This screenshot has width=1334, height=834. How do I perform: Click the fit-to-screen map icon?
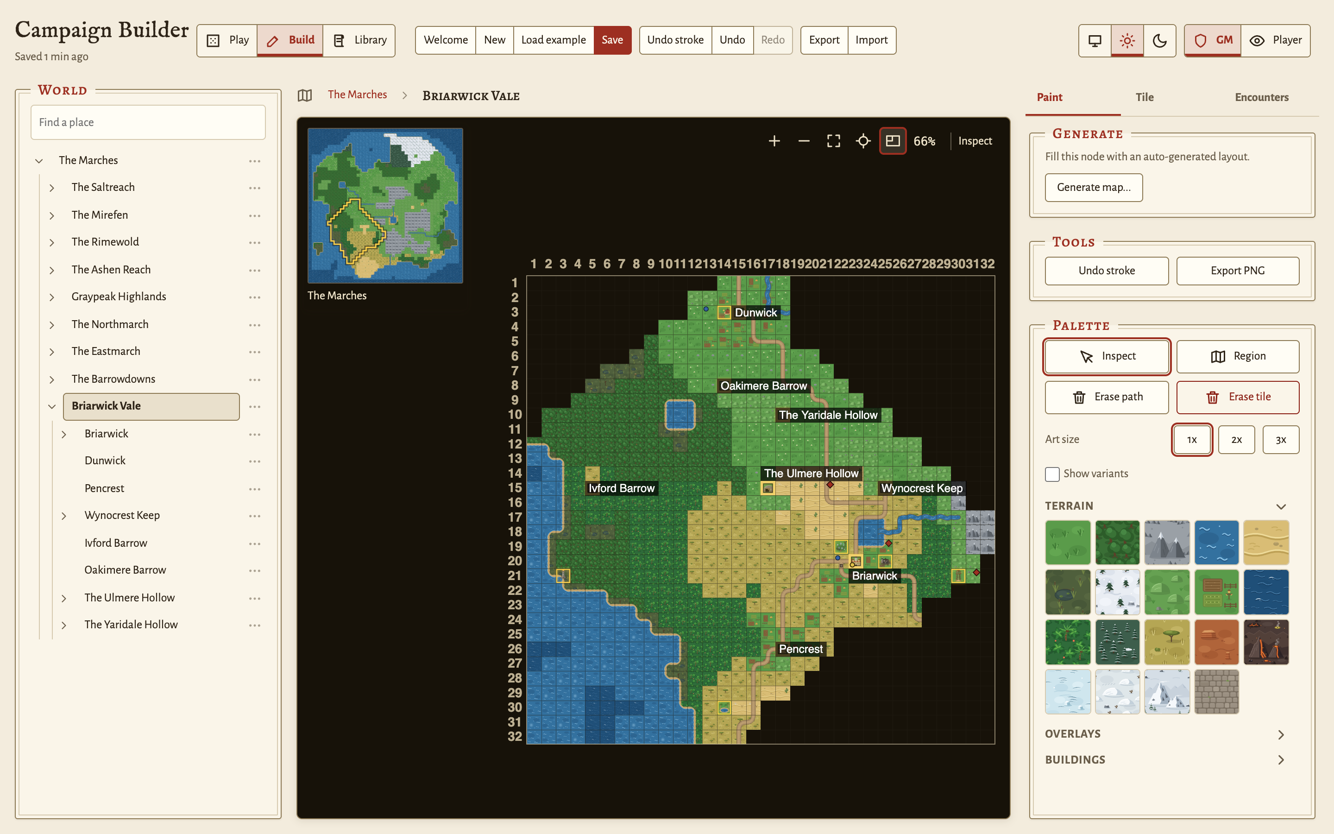pos(833,141)
